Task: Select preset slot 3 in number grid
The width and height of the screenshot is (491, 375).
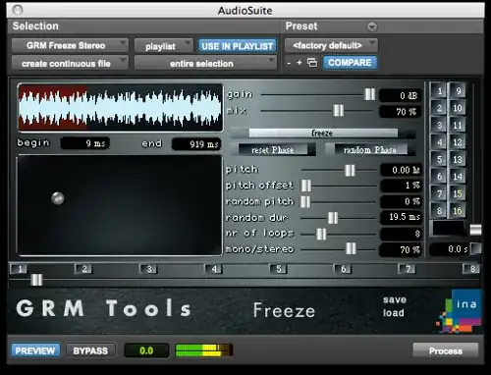Action: (439, 125)
